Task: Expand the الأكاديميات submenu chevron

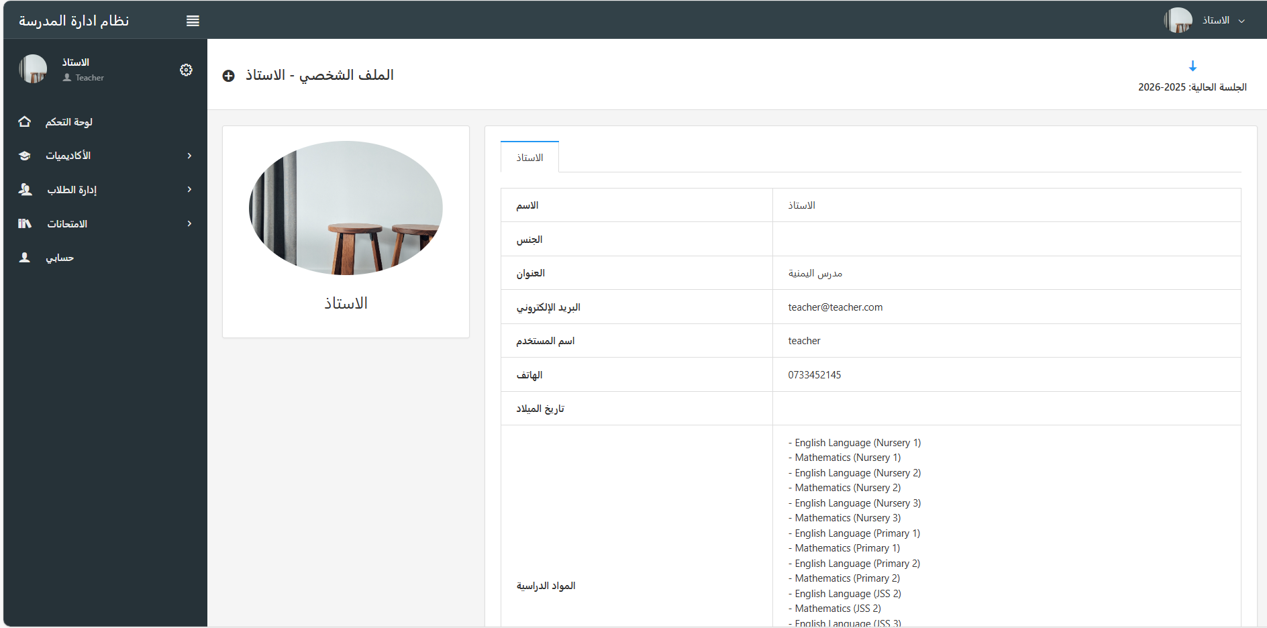Action: (190, 156)
